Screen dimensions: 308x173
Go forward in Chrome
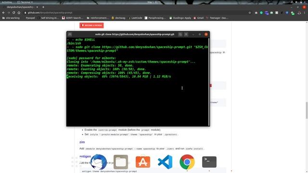9,12
